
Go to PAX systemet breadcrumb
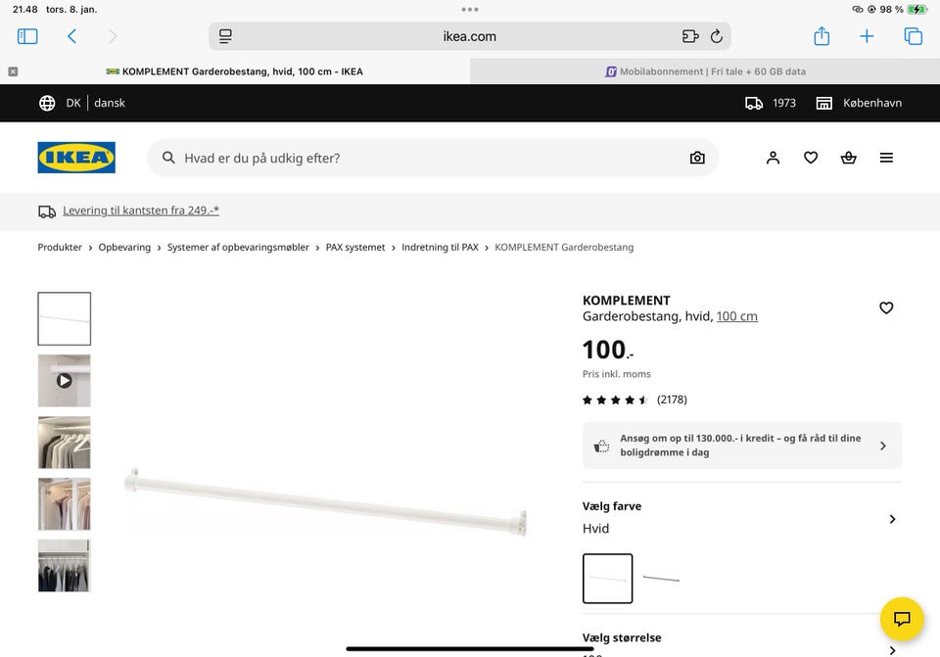(x=355, y=248)
